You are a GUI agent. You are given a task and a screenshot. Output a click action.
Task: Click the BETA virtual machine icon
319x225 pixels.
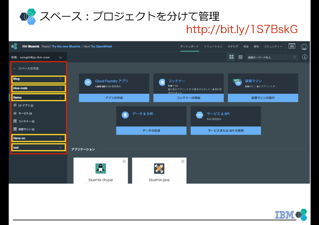(237, 82)
